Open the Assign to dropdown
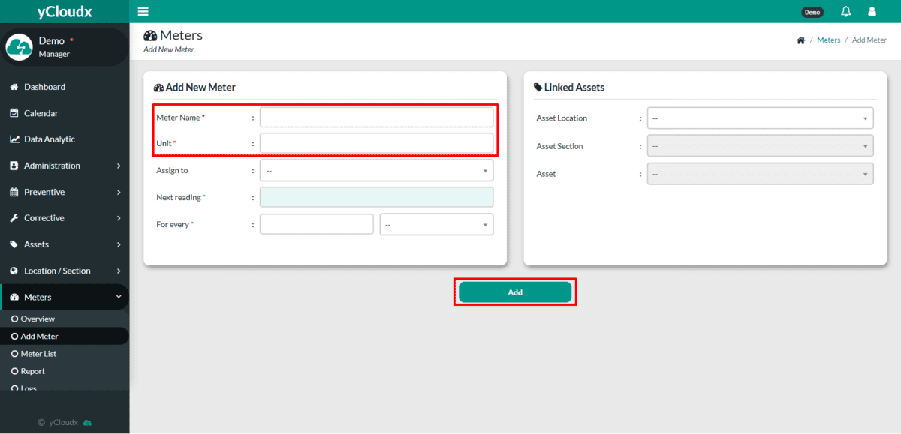Viewport: 901px width, 434px height. coord(376,171)
